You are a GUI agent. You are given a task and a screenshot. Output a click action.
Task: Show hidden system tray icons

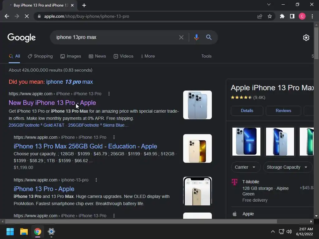(273, 232)
